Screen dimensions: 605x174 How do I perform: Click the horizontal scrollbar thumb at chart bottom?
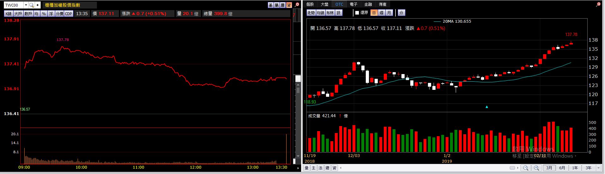point(512,168)
